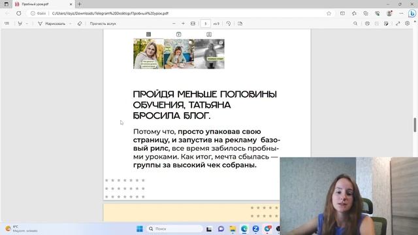The width and height of the screenshot is (418, 235).
Task: Expand Нарисовать pen options dropdown
Action: point(70,23)
